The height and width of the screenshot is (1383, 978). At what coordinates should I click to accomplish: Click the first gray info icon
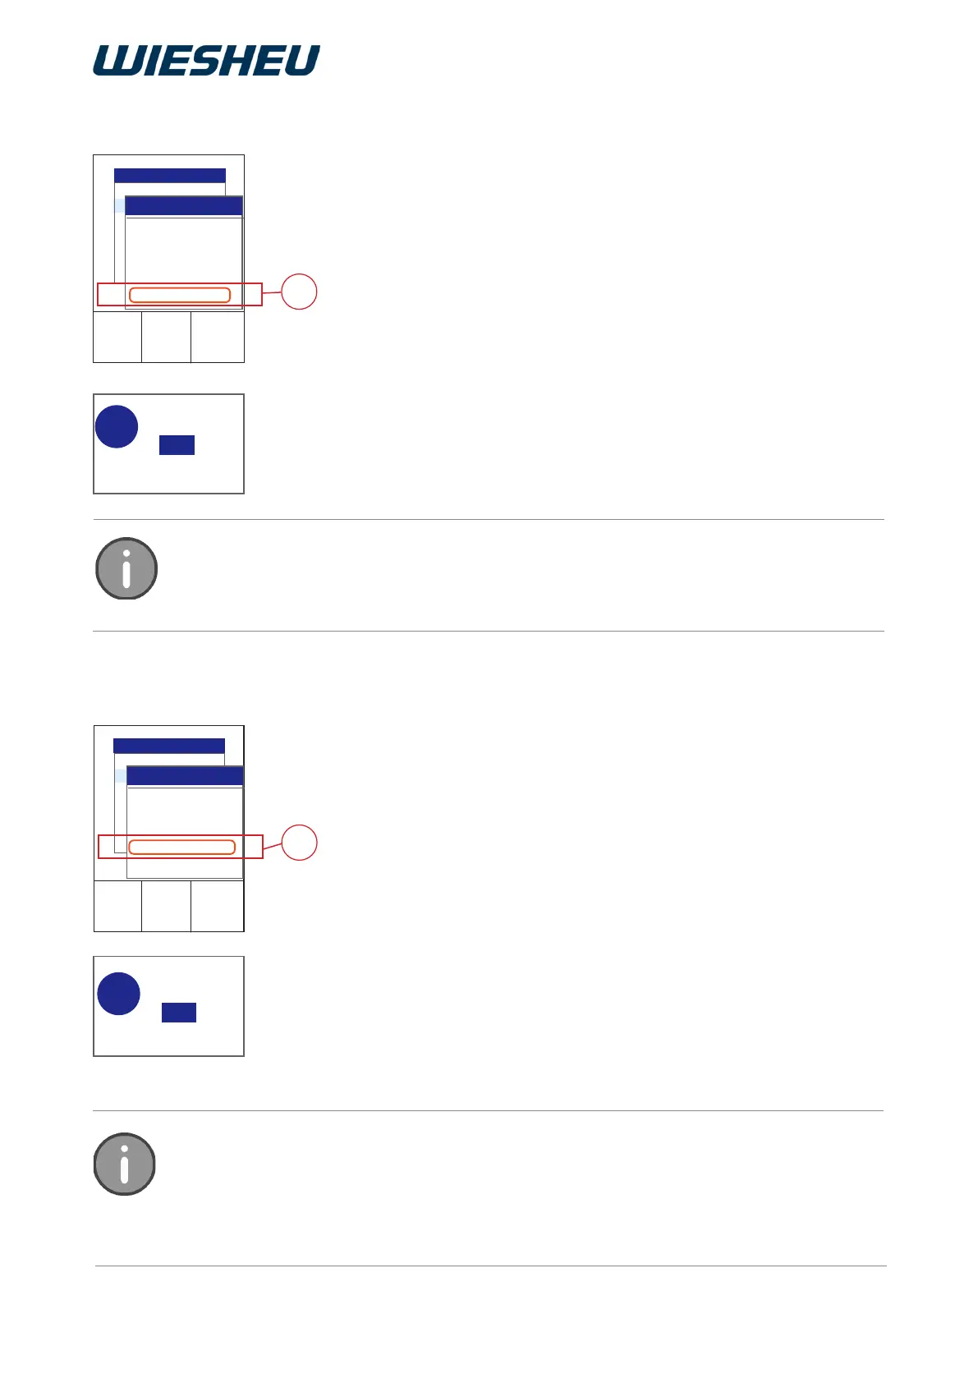click(x=126, y=568)
